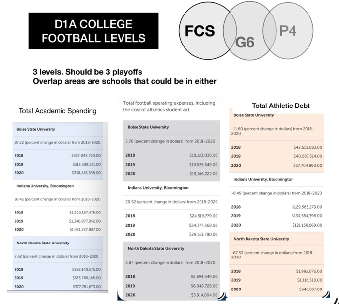Click the G6 circle label
339x304 pixels.
245,43
